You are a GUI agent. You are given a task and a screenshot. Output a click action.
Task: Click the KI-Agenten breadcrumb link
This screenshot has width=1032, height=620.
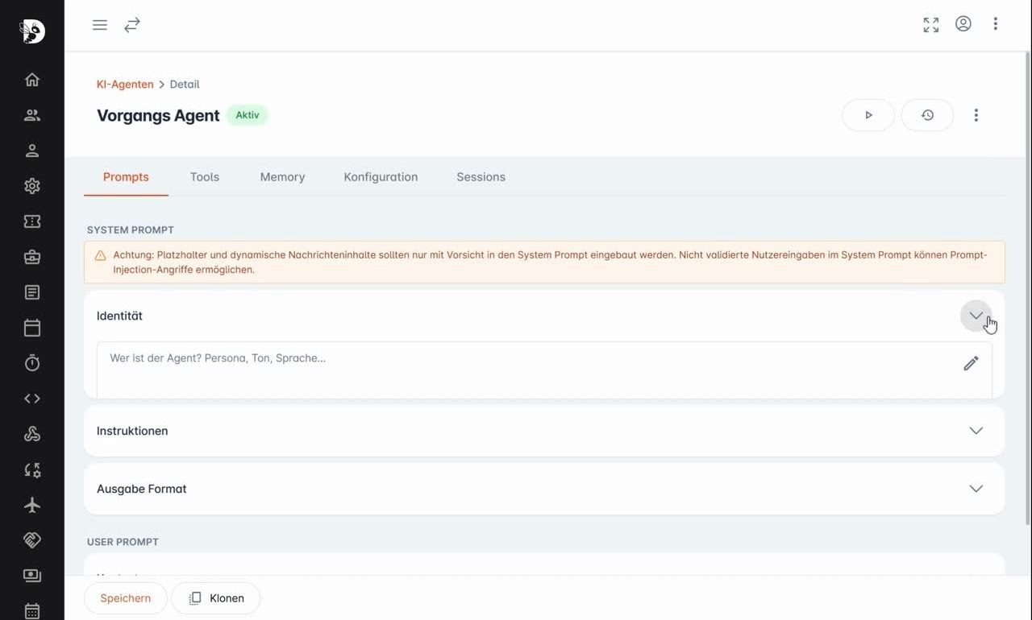click(125, 85)
